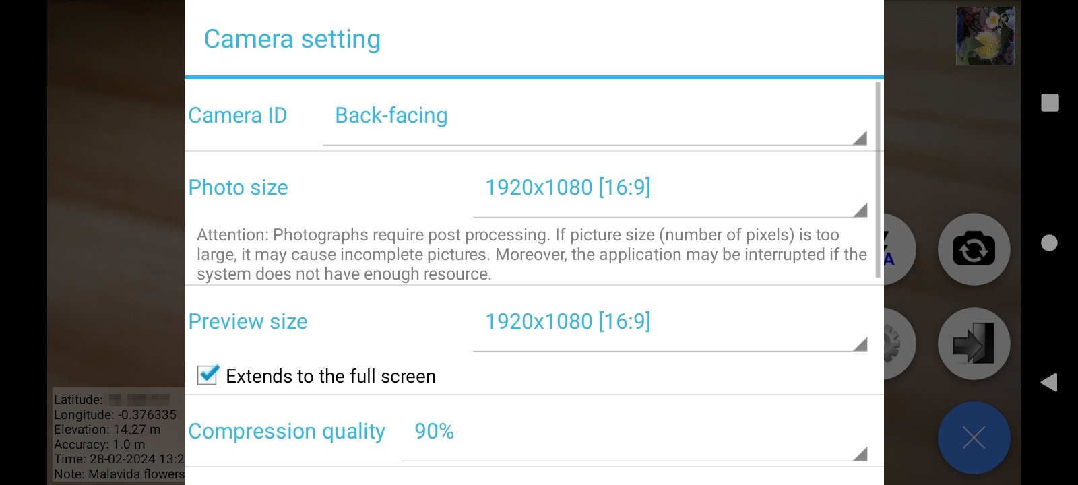Screen dimensions: 1078x485
Task: Tap the Camera setting dialog title
Action: (x=292, y=39)
